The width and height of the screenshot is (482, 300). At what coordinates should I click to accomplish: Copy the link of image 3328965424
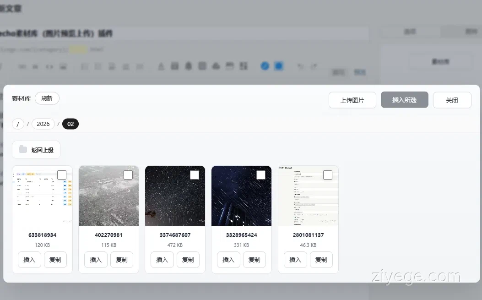(255, 260)
